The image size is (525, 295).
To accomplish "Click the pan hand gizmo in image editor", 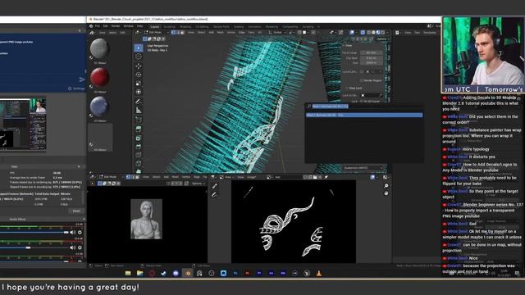I will (x=386, y=193).
